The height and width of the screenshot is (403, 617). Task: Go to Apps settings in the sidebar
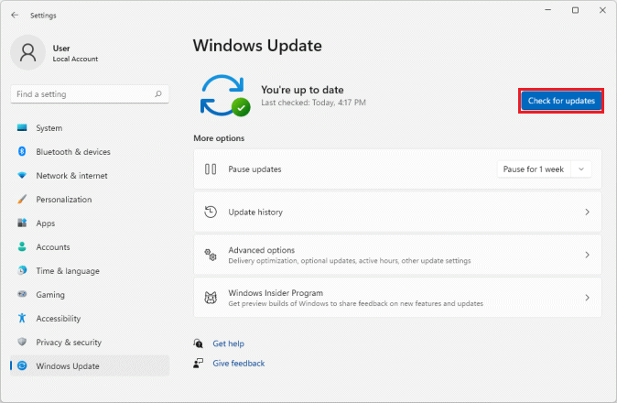46,223
